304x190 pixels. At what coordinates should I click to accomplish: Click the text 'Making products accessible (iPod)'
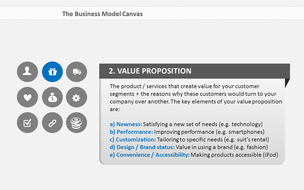[x=234, y=155]
